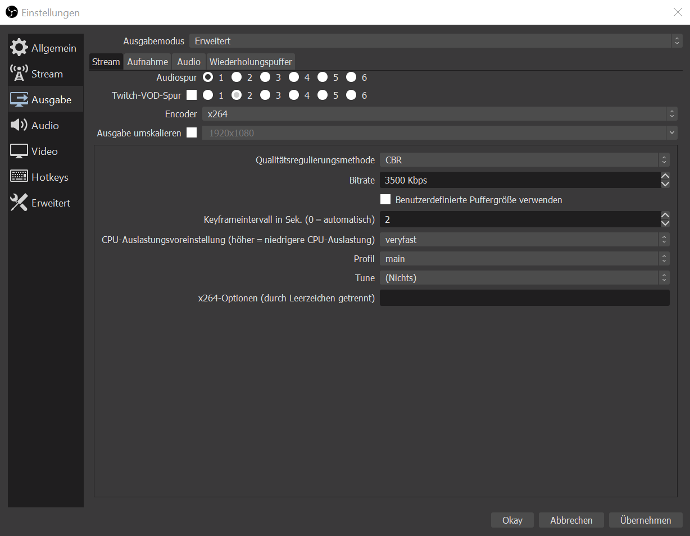
Task: Enable the Twitch-VOD-Spur checkbox
Action: click(x=192, y=95)
